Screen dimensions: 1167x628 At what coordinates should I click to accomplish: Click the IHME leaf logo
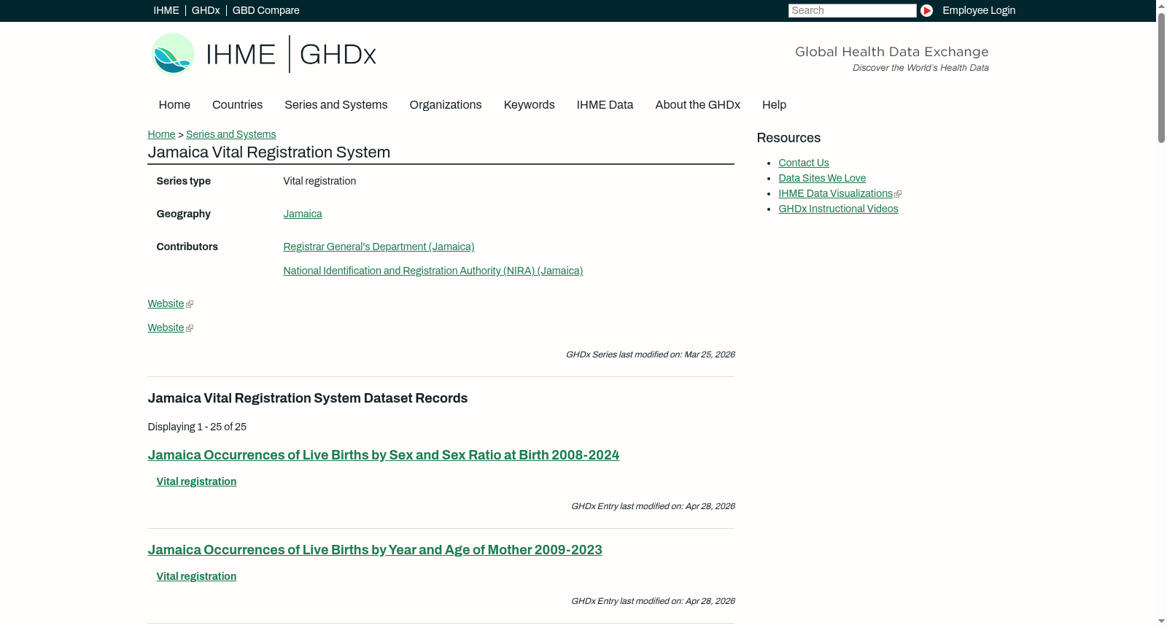(173, 54)
